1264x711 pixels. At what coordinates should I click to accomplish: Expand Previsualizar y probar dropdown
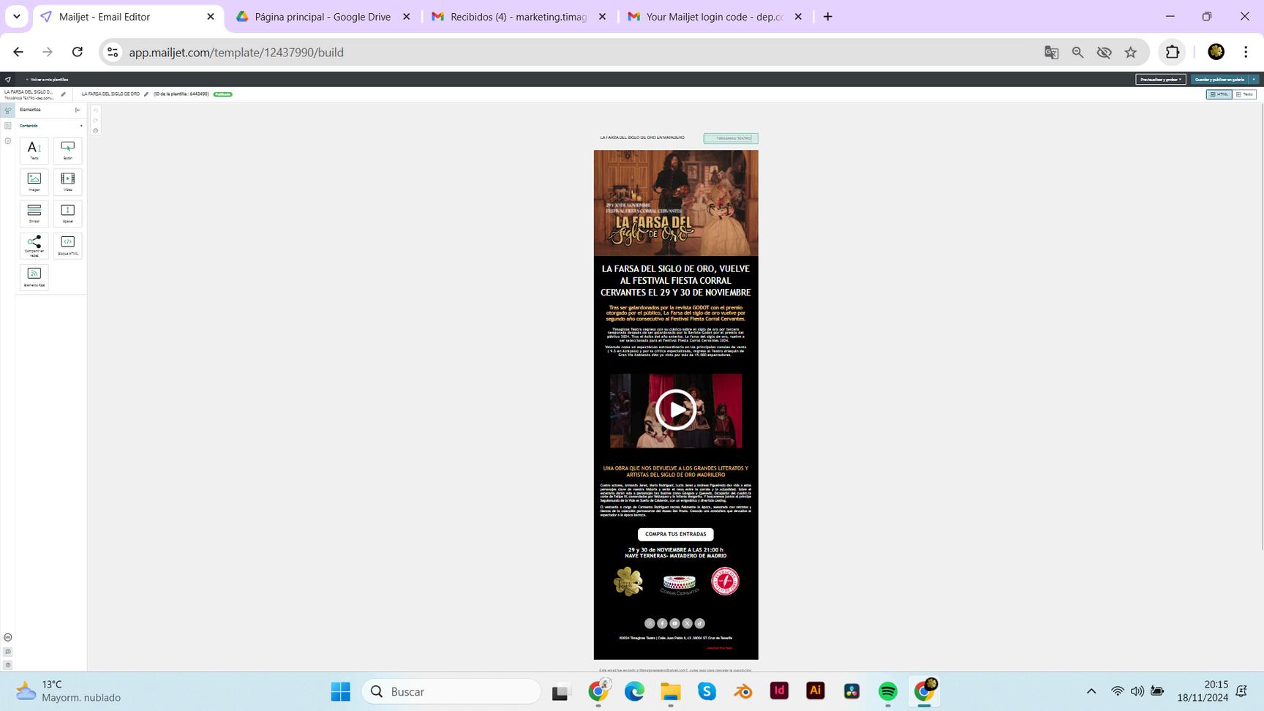point(1161,79)
